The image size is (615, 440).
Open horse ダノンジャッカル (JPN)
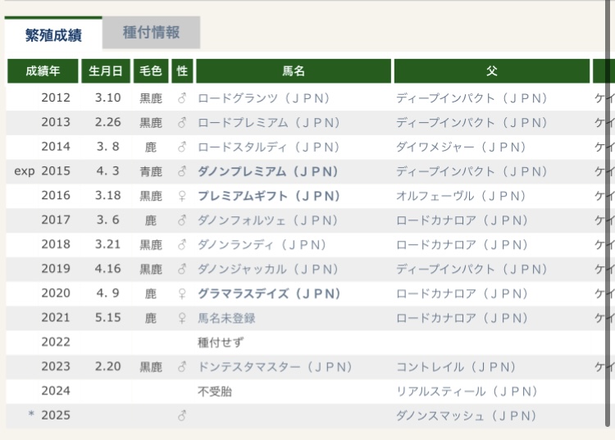click(x=268, y=270)
